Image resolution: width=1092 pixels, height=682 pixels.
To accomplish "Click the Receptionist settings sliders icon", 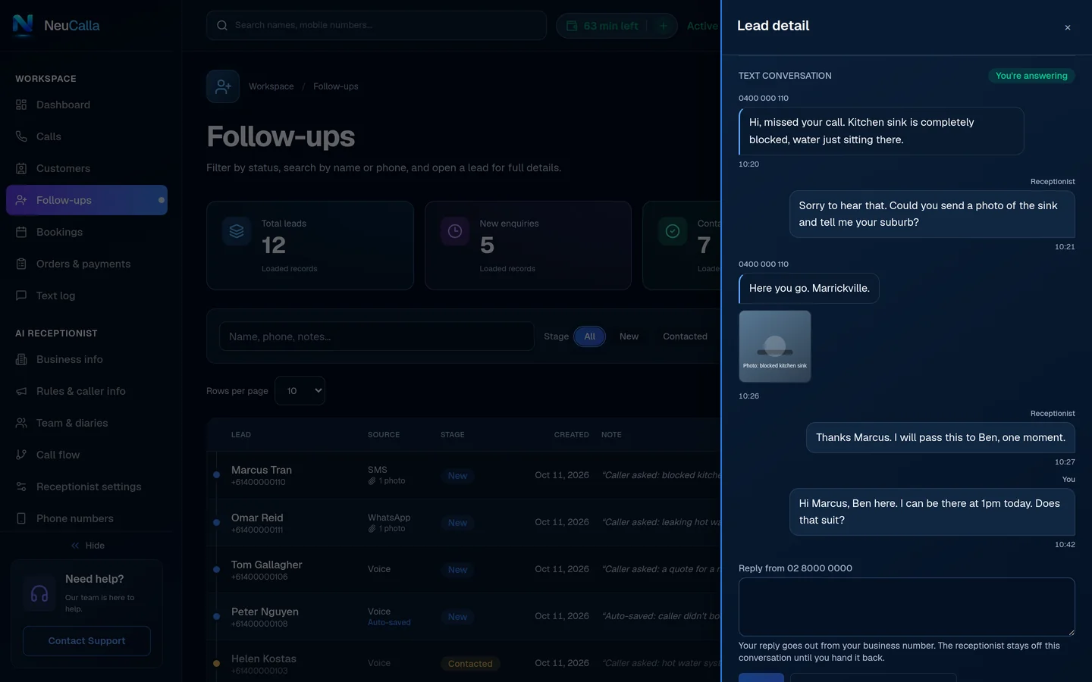I will [x=21, y=486].
